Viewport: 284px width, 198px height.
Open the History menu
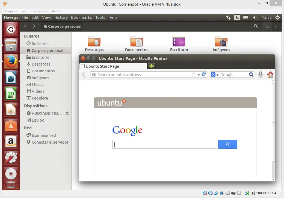[x=61, y=17]
